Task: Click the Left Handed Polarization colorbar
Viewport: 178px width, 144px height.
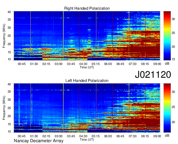Action: (x=167, y=108)
